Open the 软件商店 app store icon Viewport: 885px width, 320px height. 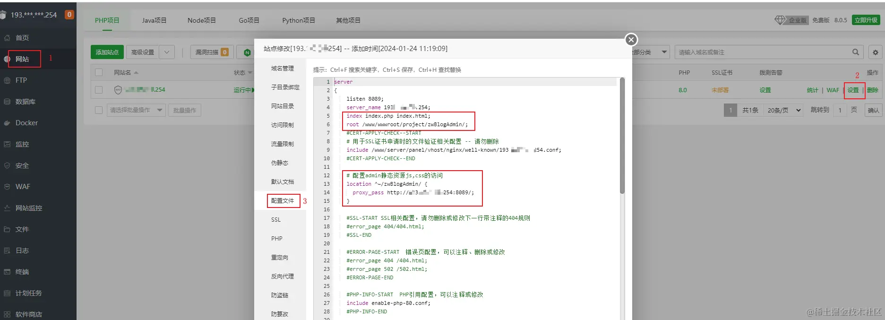(x=7, y=314)
